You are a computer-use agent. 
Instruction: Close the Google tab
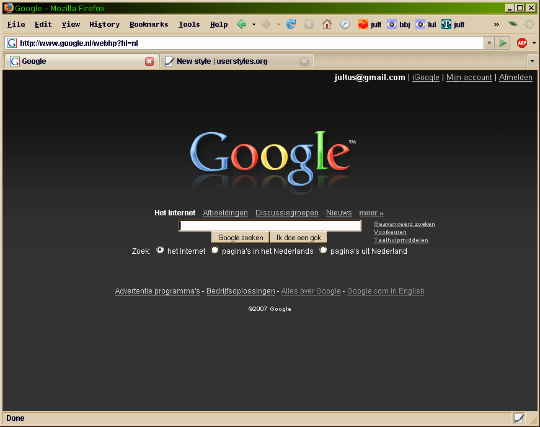coord(149,61)
